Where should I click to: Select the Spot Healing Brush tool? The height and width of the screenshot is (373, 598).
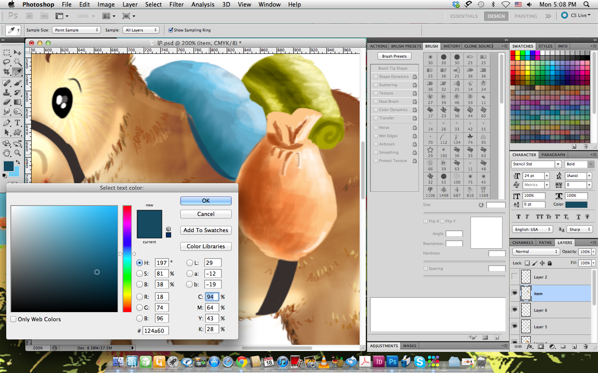click(x=7, y=83)
